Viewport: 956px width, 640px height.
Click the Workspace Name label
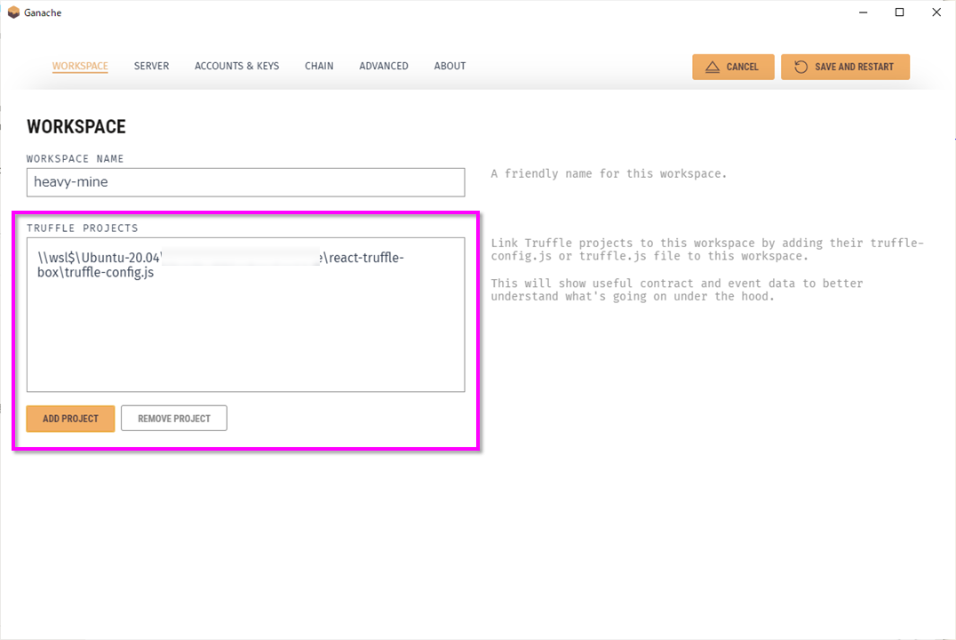click(75, 158)
